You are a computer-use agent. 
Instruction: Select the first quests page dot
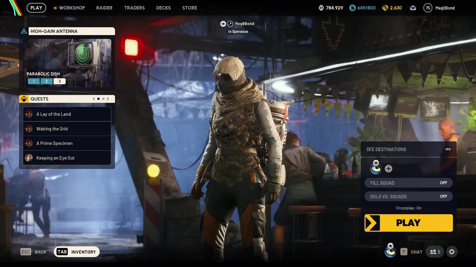tap(98, 99)
